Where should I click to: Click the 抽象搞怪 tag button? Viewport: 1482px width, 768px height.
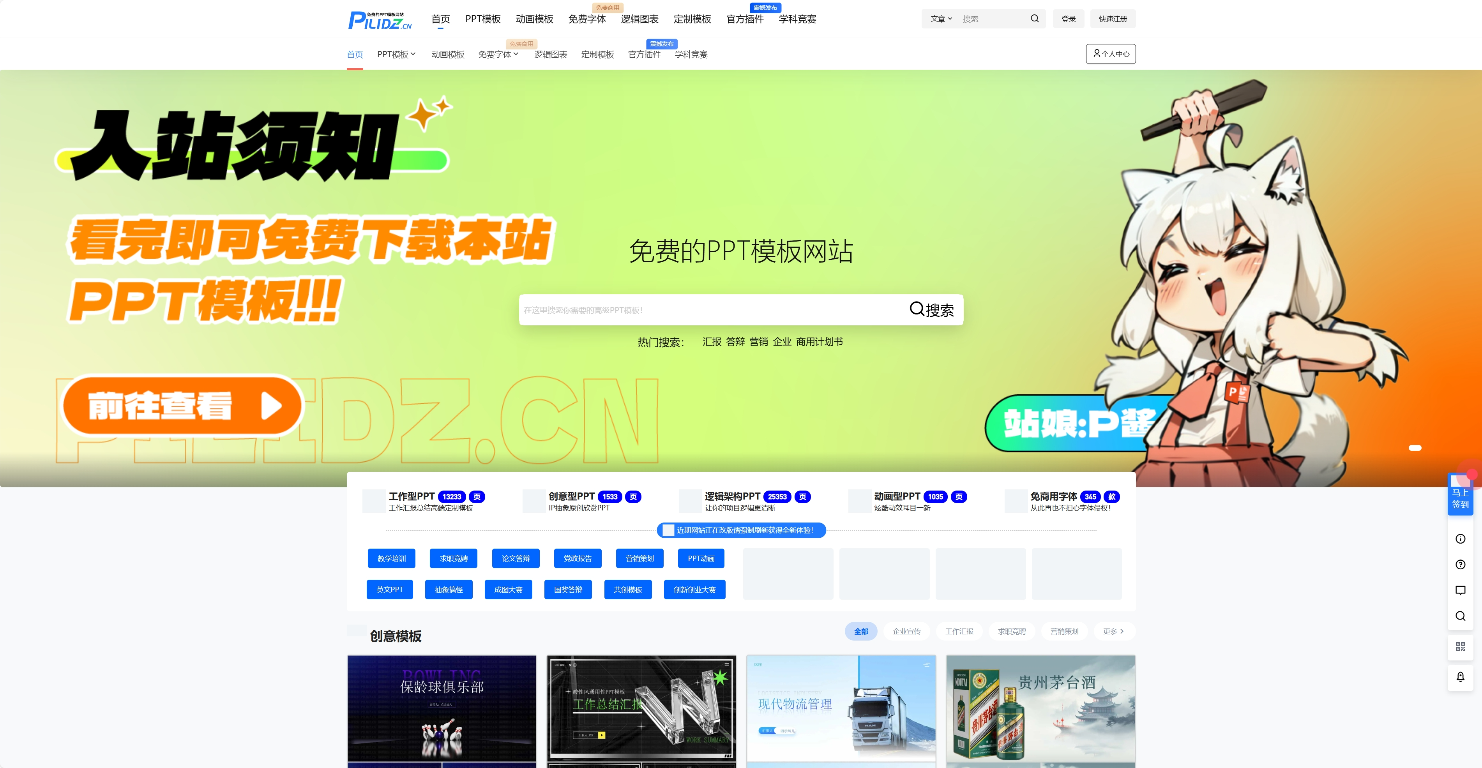pos(449,589)
